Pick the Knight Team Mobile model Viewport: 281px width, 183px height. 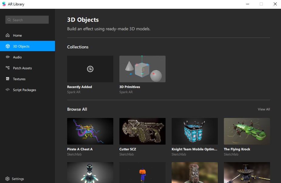tap(195, 131)
